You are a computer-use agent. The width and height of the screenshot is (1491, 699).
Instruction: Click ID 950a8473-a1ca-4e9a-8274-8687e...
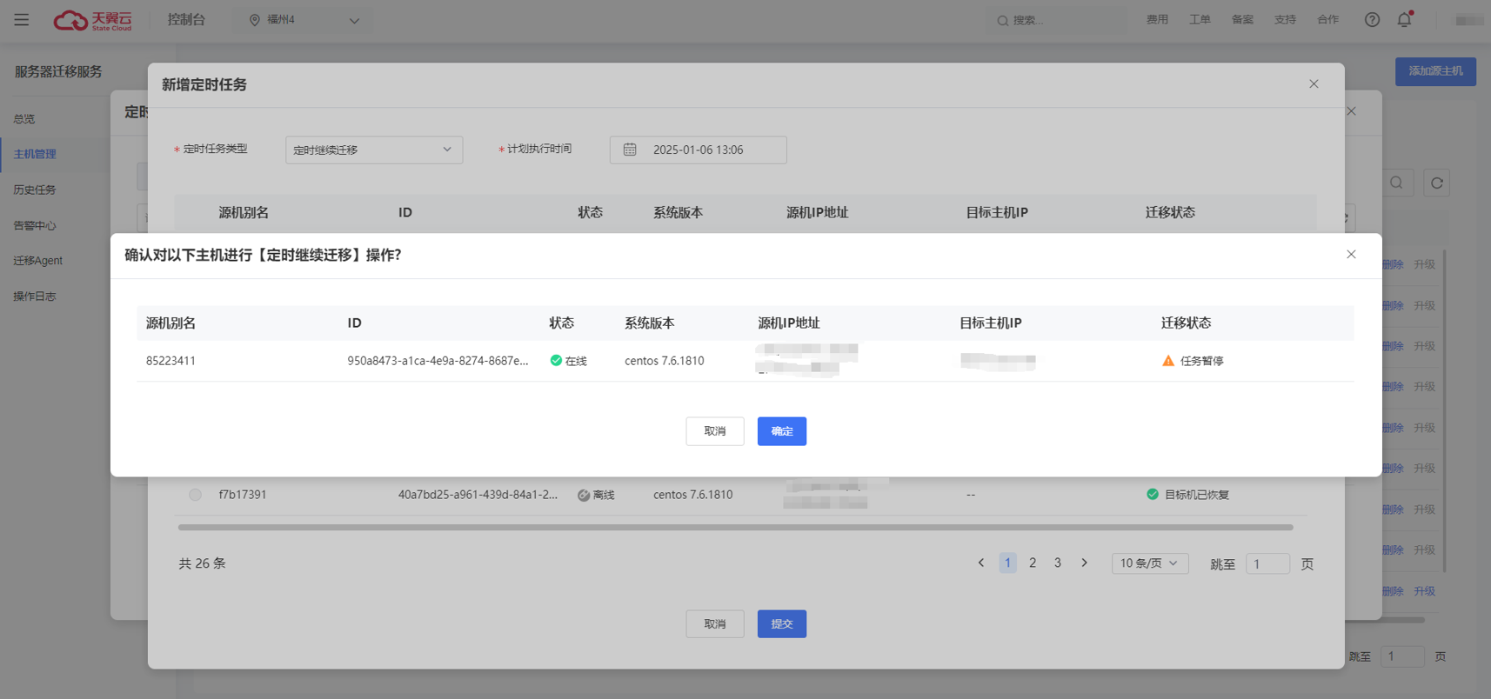point(438,361)
